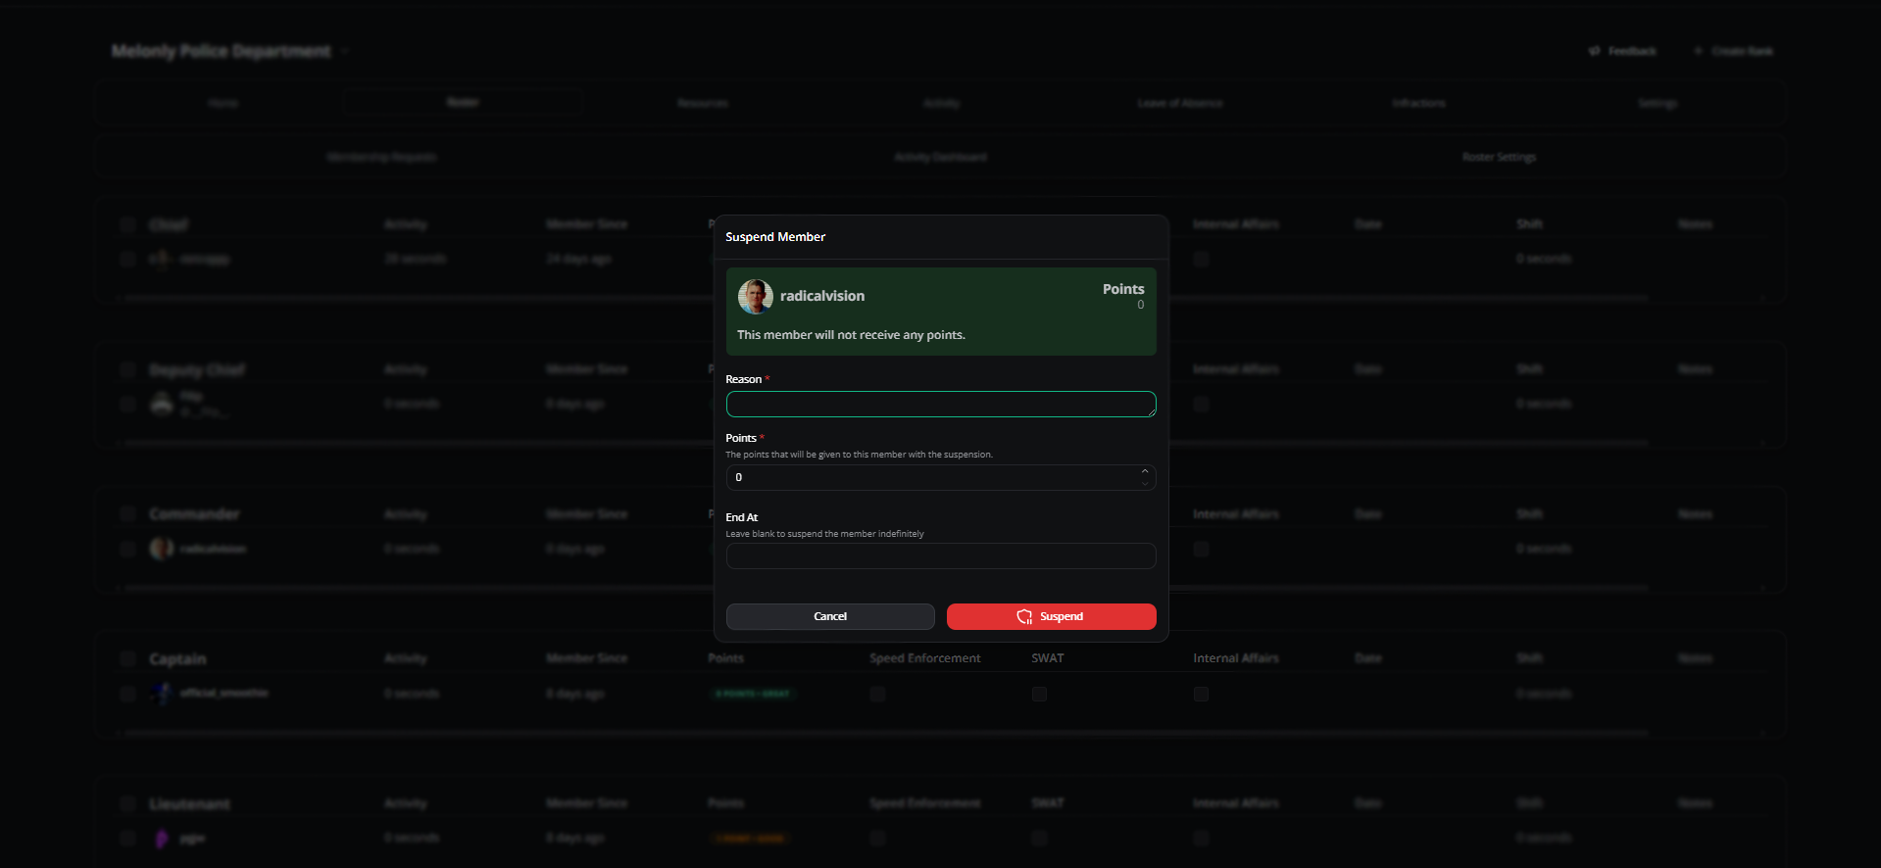Open the Activity Dashboard sub-tab
This screenshot has height=868, width=1881.
(940, 157)
